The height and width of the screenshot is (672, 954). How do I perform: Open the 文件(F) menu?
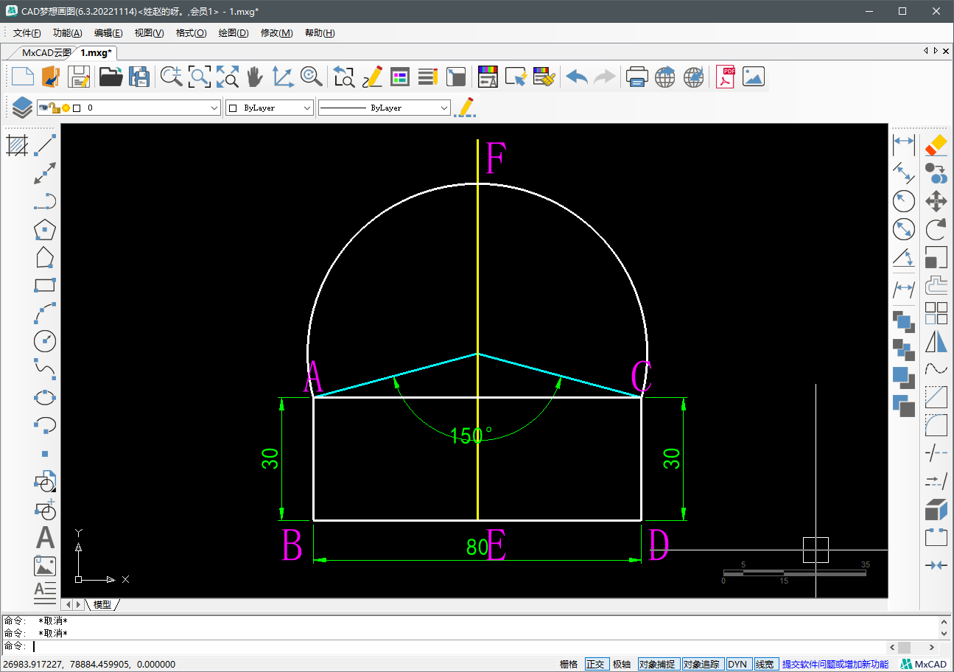(27, 33)
